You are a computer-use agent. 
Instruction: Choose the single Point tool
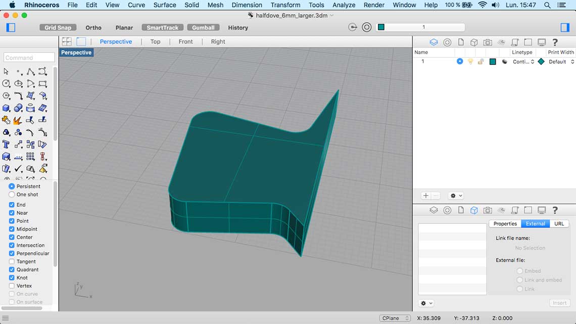point(18,71)
